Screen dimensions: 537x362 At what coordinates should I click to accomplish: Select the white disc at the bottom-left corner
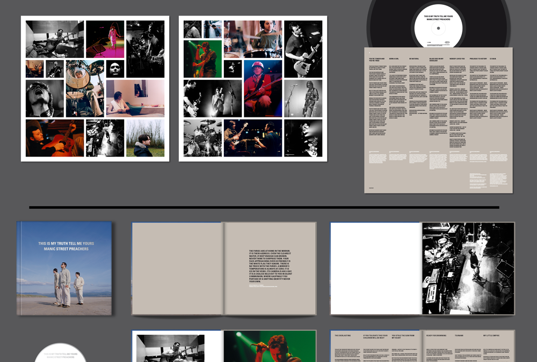click(61, 353)
